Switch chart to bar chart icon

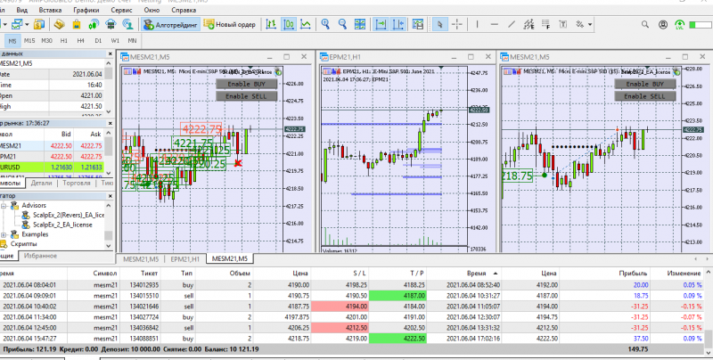[271, 24]
